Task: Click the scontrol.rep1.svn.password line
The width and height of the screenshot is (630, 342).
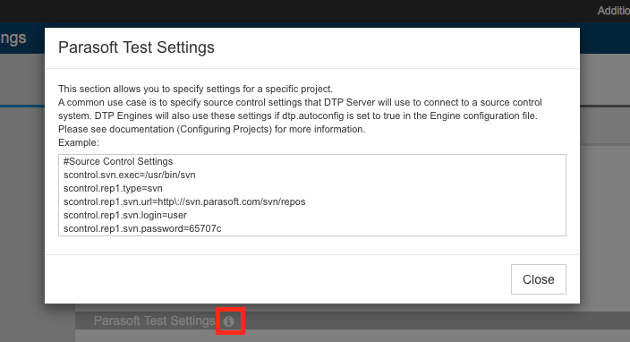Action: click(x=142, y=228)
